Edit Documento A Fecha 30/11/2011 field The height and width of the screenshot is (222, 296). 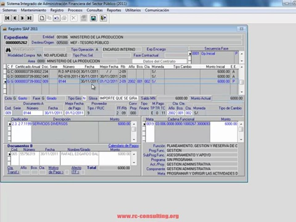[53, 113]
